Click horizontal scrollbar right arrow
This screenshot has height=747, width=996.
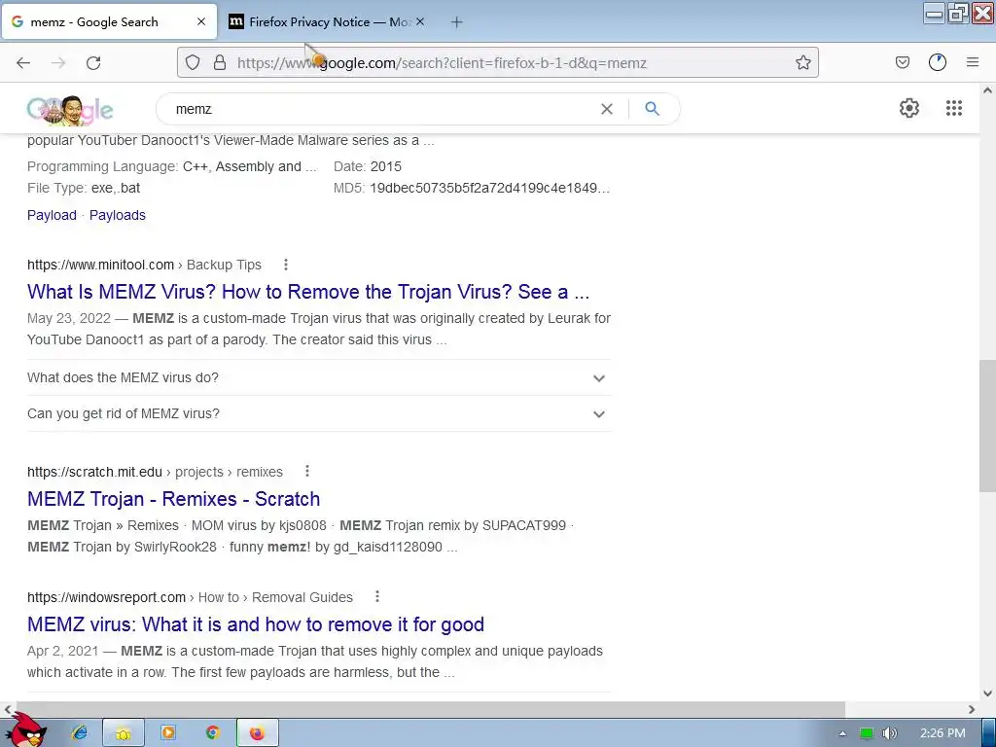click(972, 709)
